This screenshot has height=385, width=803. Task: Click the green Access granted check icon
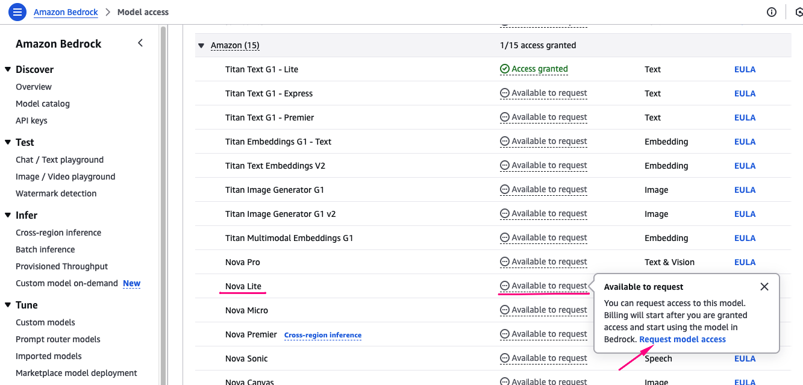point(505,69)
